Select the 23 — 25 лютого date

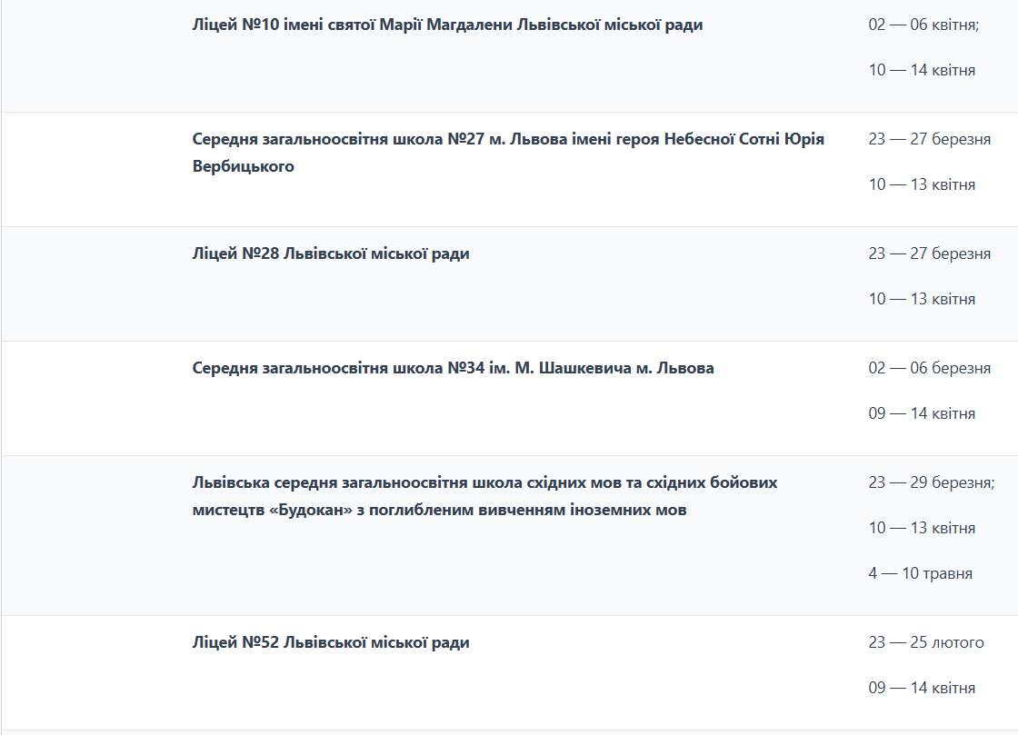[x=925, y=643]
